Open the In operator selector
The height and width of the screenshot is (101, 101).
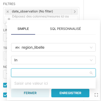53,60
